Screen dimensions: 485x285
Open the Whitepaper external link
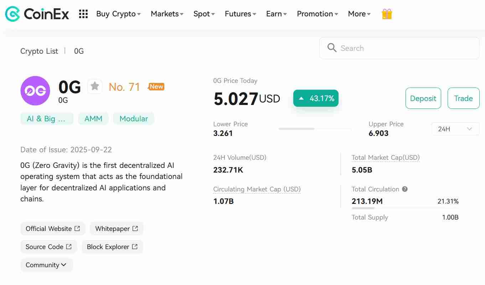coord(116,228)
